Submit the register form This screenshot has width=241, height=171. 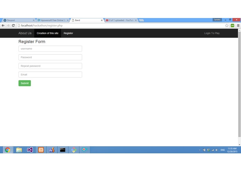pyautogui.click(x=25, y=83)
